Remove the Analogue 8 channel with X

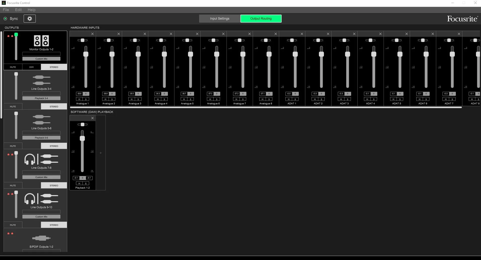click(x=276, y=34)
